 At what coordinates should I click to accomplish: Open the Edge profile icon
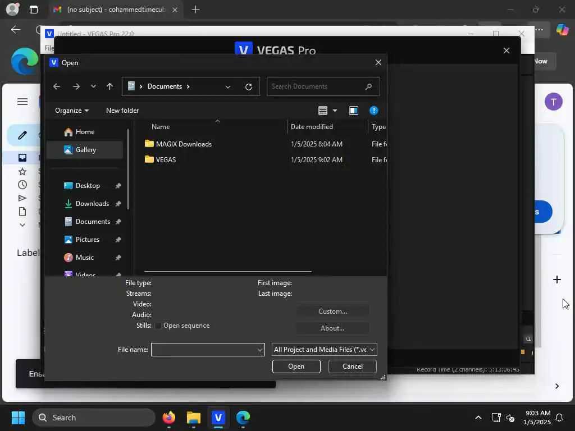(x=12, y=10)
